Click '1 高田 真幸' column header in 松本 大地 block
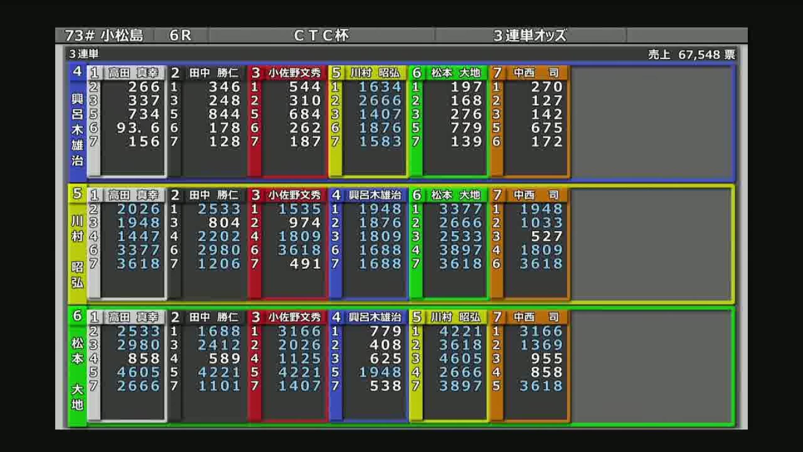Screen dimensions: 803x452 coord(126,317)
